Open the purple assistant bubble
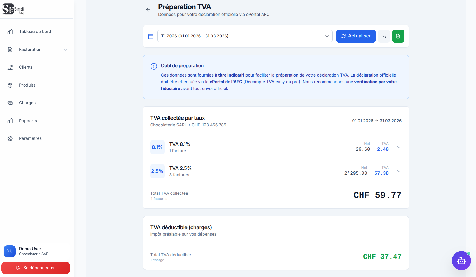This screenshot has height=277, width=476. pos(461,261)
